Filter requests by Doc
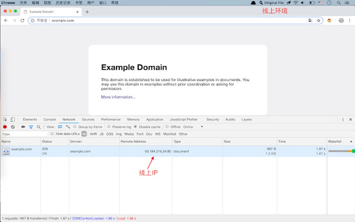The width and height of the screenshot is (355, 222). click(x=149, y=134)
